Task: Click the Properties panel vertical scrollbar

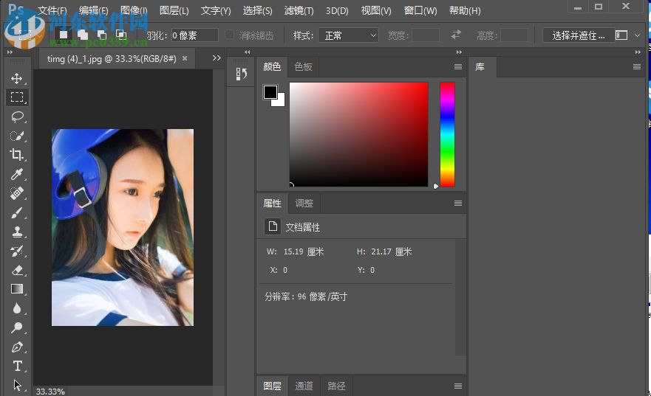Action: [460, 297]
